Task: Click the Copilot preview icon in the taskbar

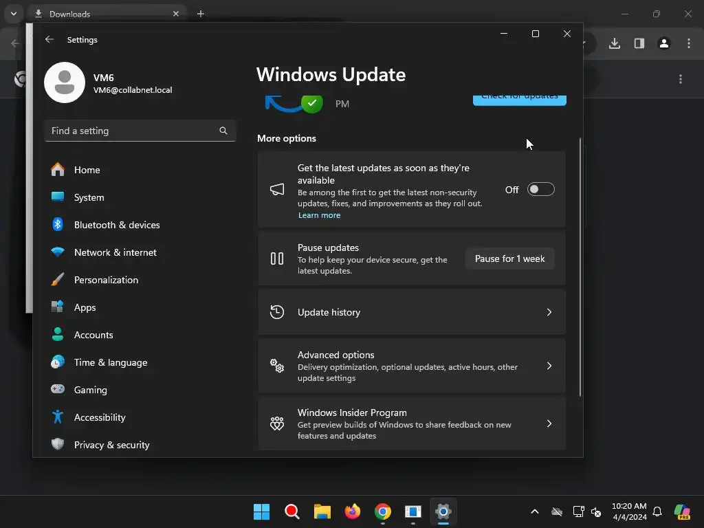Action: (x=683, y=511)
